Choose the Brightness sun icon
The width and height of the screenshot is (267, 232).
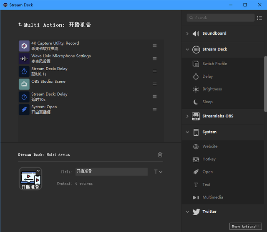[196, 89]
